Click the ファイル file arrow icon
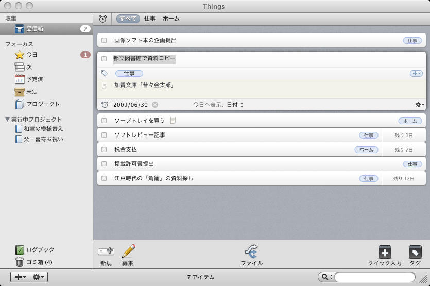Viewport: 430px width, 286px height. pyautogui.click(x=251, y=251)
